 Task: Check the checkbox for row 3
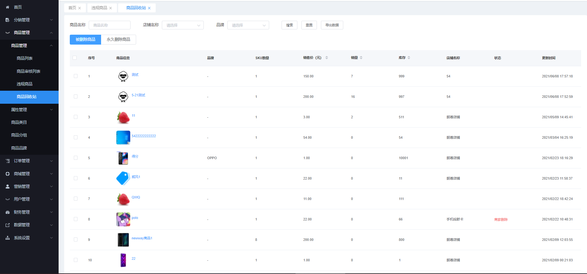pyautogui.click(x=76, y=117)
